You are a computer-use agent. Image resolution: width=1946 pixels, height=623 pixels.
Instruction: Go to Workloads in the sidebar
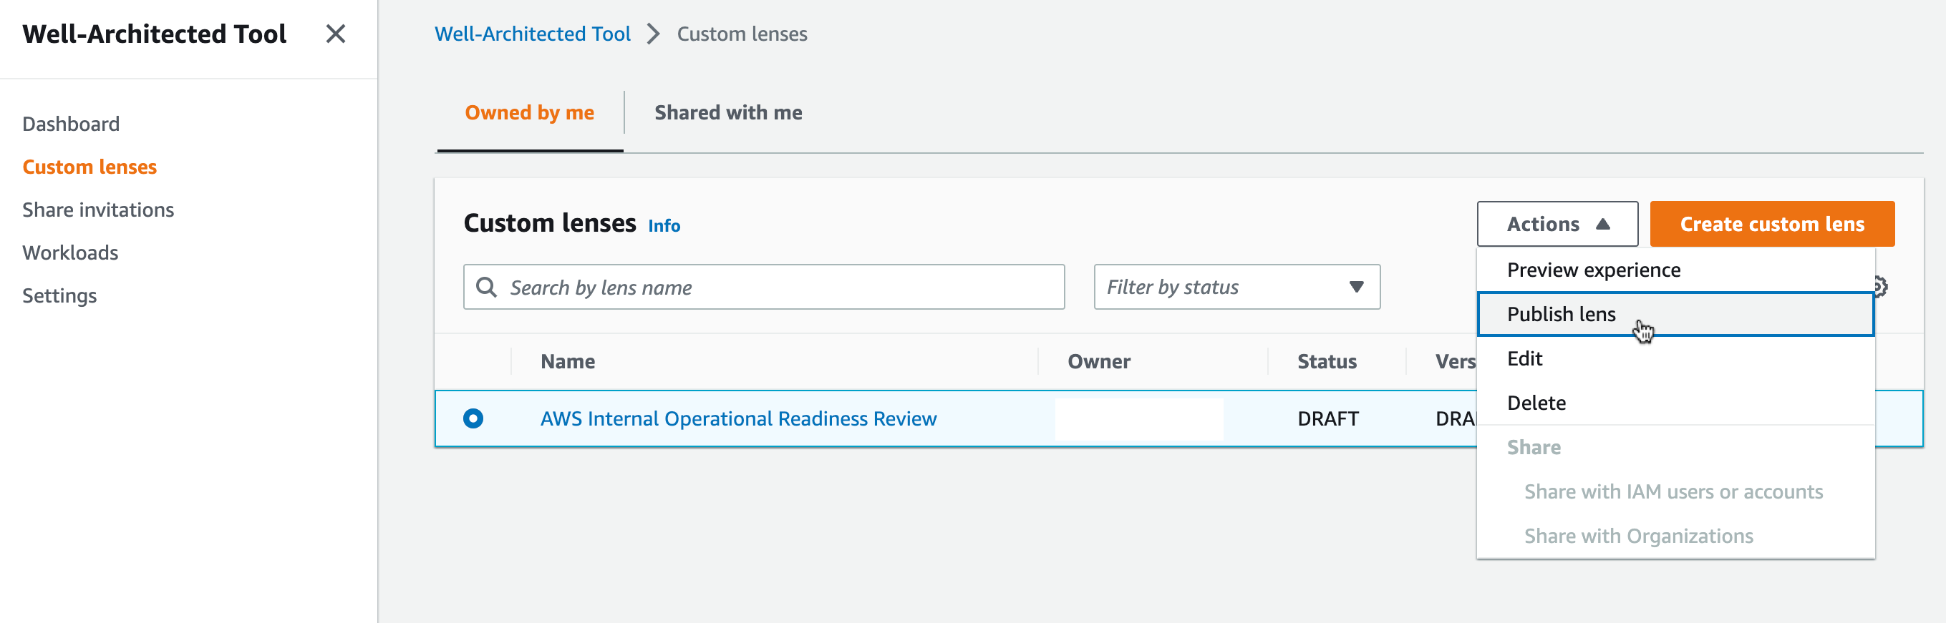pos(70,253)
